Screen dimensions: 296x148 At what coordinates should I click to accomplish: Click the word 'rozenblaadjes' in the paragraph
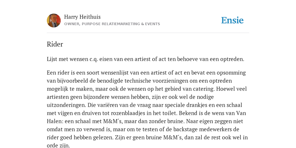pyautogui.click(x=128, y=113)
